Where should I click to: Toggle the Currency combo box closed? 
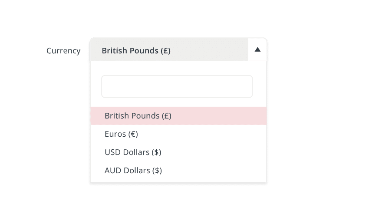tap(257, 49)
